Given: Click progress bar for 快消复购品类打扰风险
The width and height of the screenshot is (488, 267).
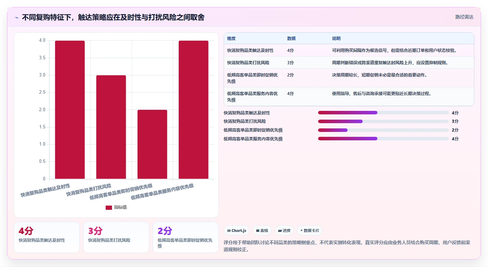Looking at the screenshot, I should 383,121.
